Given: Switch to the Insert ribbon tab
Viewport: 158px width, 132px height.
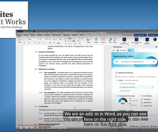Looking at the screenshot, I should tap(26, 35).
